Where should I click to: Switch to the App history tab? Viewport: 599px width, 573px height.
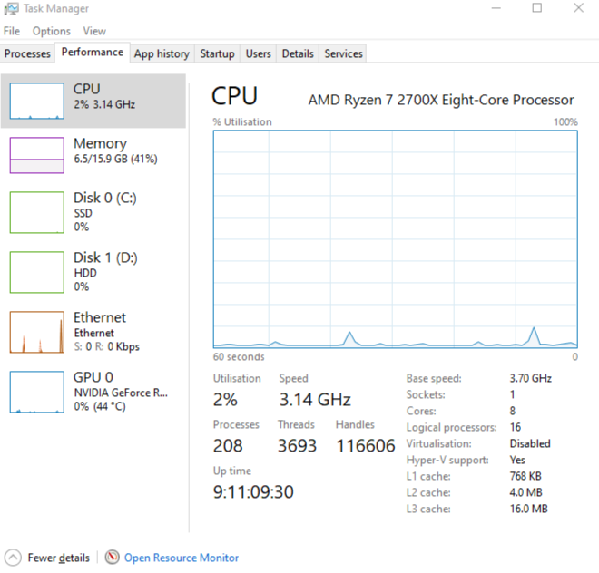[162, 53]
